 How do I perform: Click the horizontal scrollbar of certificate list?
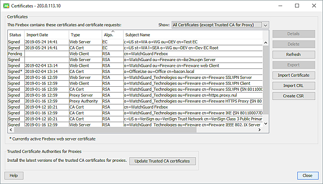click(x=131, y=129)
